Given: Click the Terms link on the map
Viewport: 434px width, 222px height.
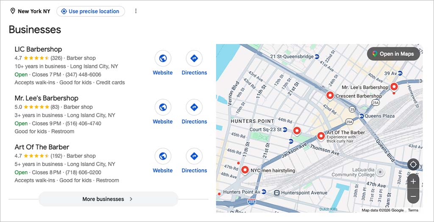Looking at the screenshot, I should tap(413, 211).
